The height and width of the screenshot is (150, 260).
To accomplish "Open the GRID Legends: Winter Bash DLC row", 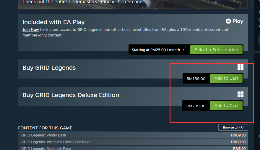I will (44, 135).
